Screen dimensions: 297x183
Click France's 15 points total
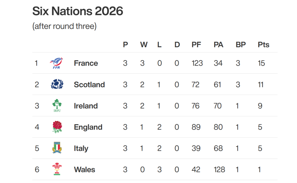point(261,63)
